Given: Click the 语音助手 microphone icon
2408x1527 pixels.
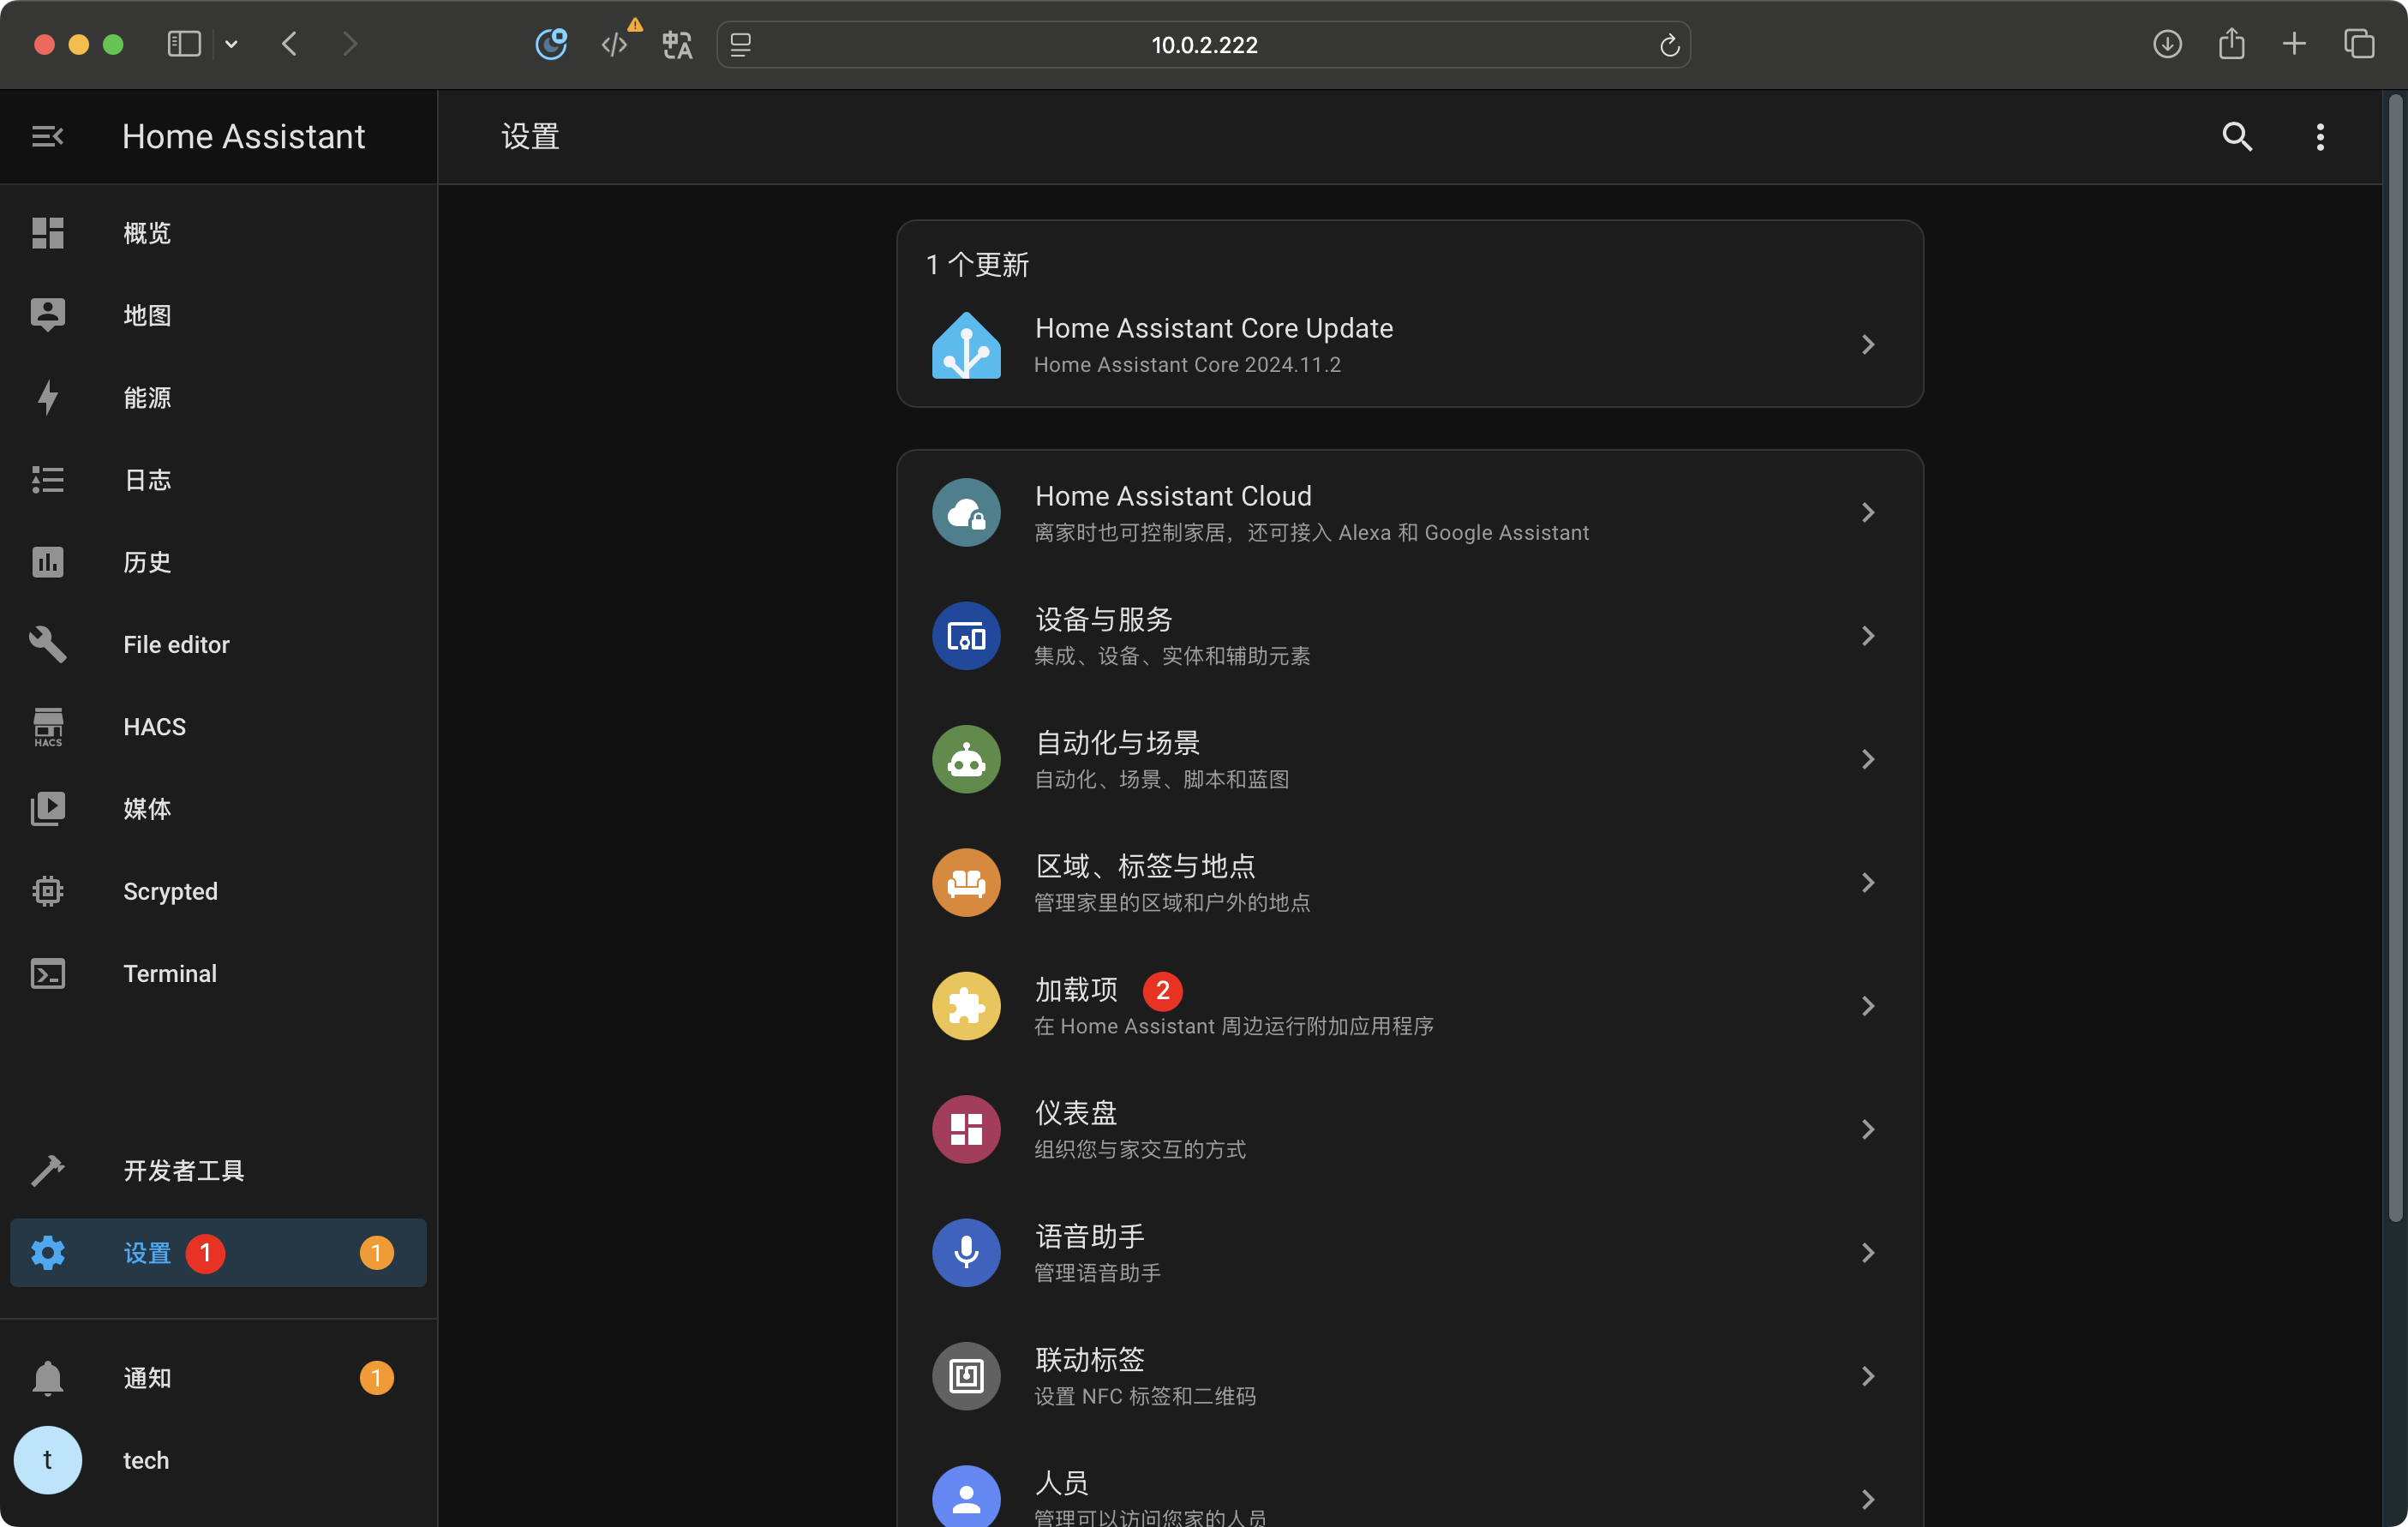Looking at the screenshot, I should [966, 1252].
